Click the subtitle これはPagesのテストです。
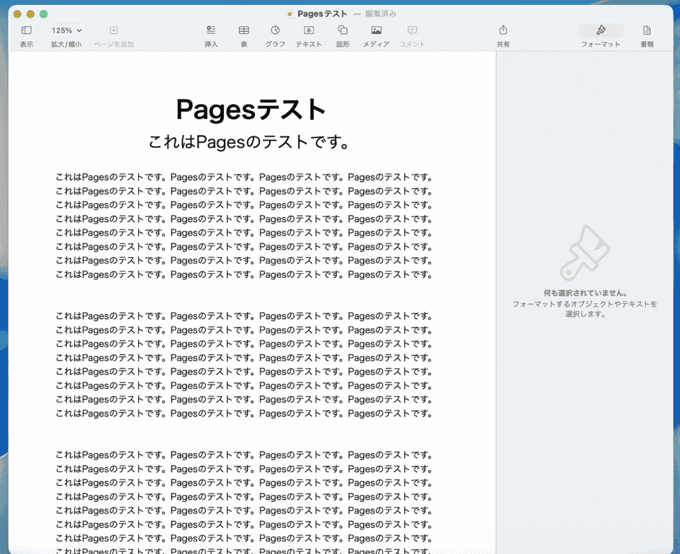The height and width of the screenshot is (554, 680). click(249, 141)
